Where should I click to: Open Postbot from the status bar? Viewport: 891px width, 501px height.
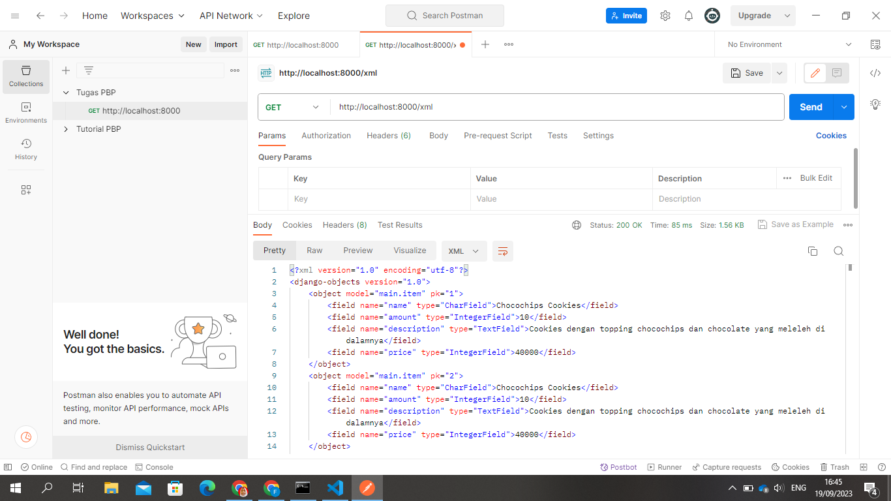coord(618,466)
